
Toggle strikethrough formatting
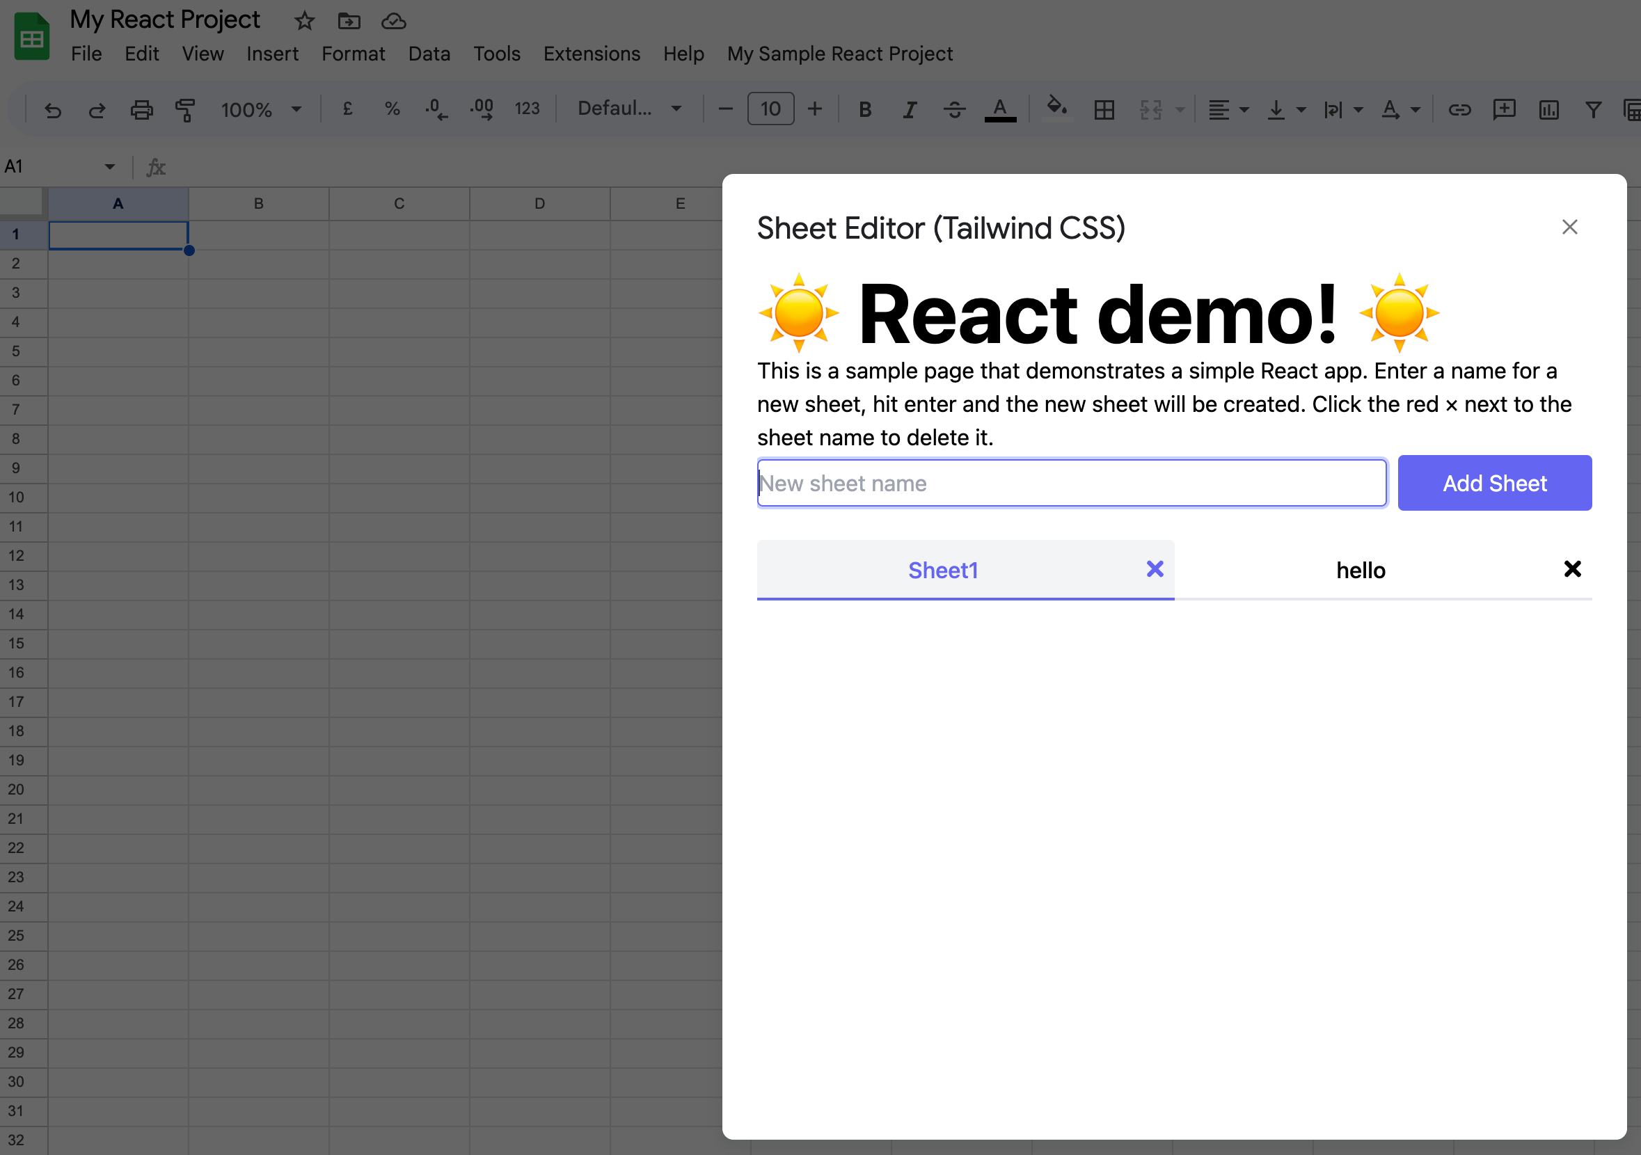point(954,109)
